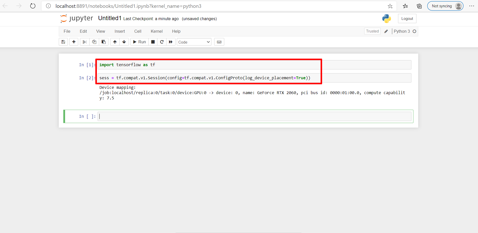Open the Cell menu
This screenshot has width=478, height=233.
pyautogui.click(x=138, y=31)
